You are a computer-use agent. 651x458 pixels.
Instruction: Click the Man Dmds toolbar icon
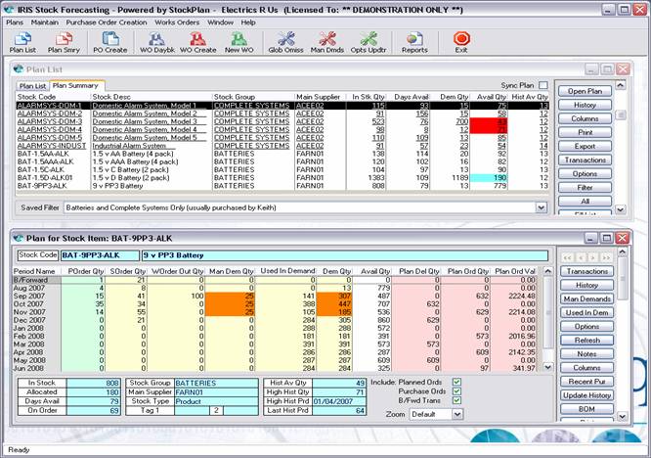pos(327,41)
